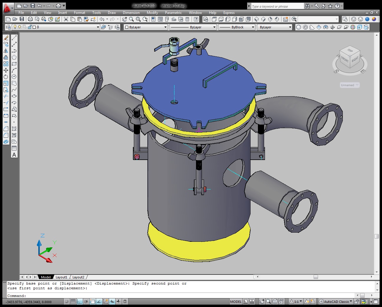Open the Layer Properties Manager icon

tap(8, 27)
